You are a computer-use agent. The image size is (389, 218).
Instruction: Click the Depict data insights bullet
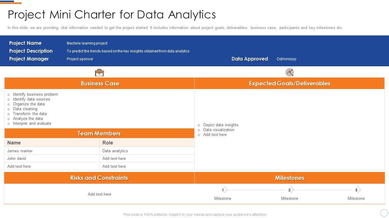(x=221, y=125)
